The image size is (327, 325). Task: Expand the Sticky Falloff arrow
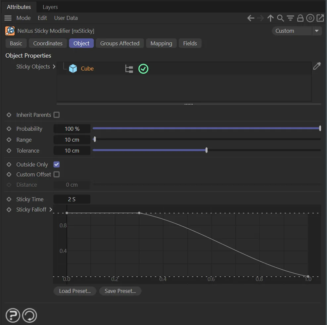pos(51,209)
